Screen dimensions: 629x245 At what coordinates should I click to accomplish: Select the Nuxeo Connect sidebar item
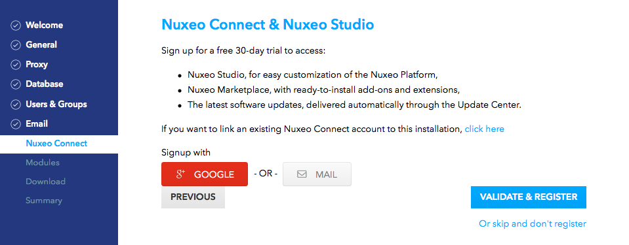pos(59,144)
